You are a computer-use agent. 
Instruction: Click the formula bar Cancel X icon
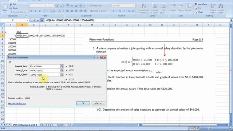coord(35,20)
